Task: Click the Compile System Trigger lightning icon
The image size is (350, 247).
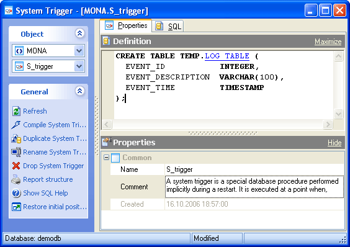Action: [16, 125]
